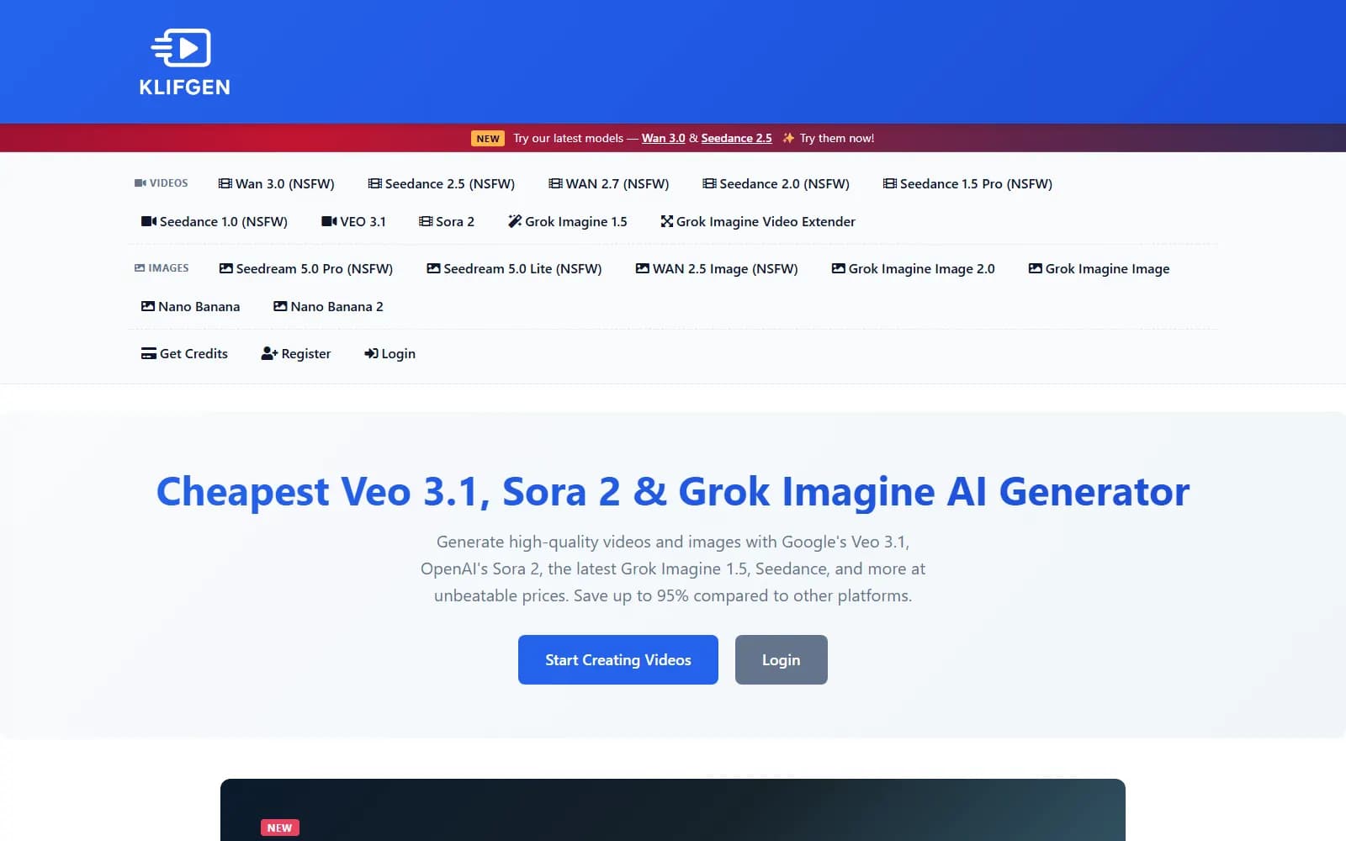Open the Sora 2 generator
Viewport: 1346px width, 841px height.
[447, 221]
